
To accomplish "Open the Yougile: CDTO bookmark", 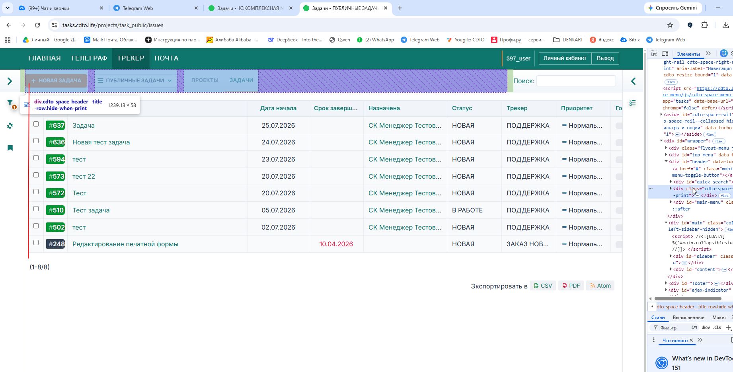I will [466, 40].
